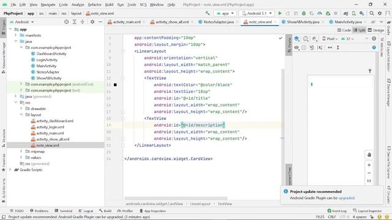This screenshot has height=220, width=392.
Task: Click the horizontal scrollbar under the code editor
Action: click(x=176, y=199)
